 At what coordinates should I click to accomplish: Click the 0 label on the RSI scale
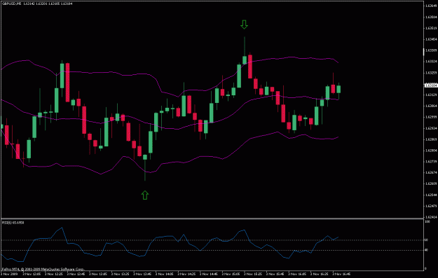click(425, 268)
